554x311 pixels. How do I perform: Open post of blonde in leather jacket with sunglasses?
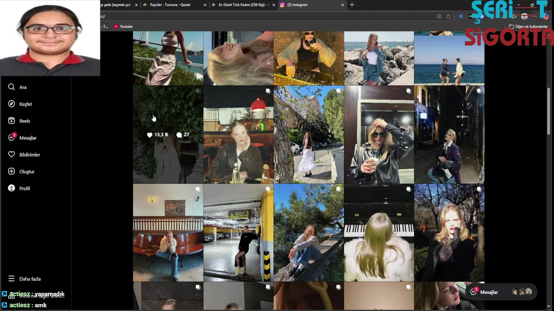click(x=379, y=135)
